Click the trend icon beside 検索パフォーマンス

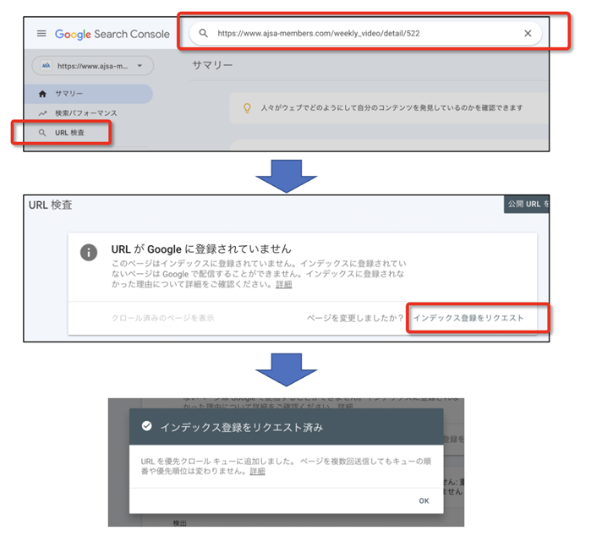(42, 113)
